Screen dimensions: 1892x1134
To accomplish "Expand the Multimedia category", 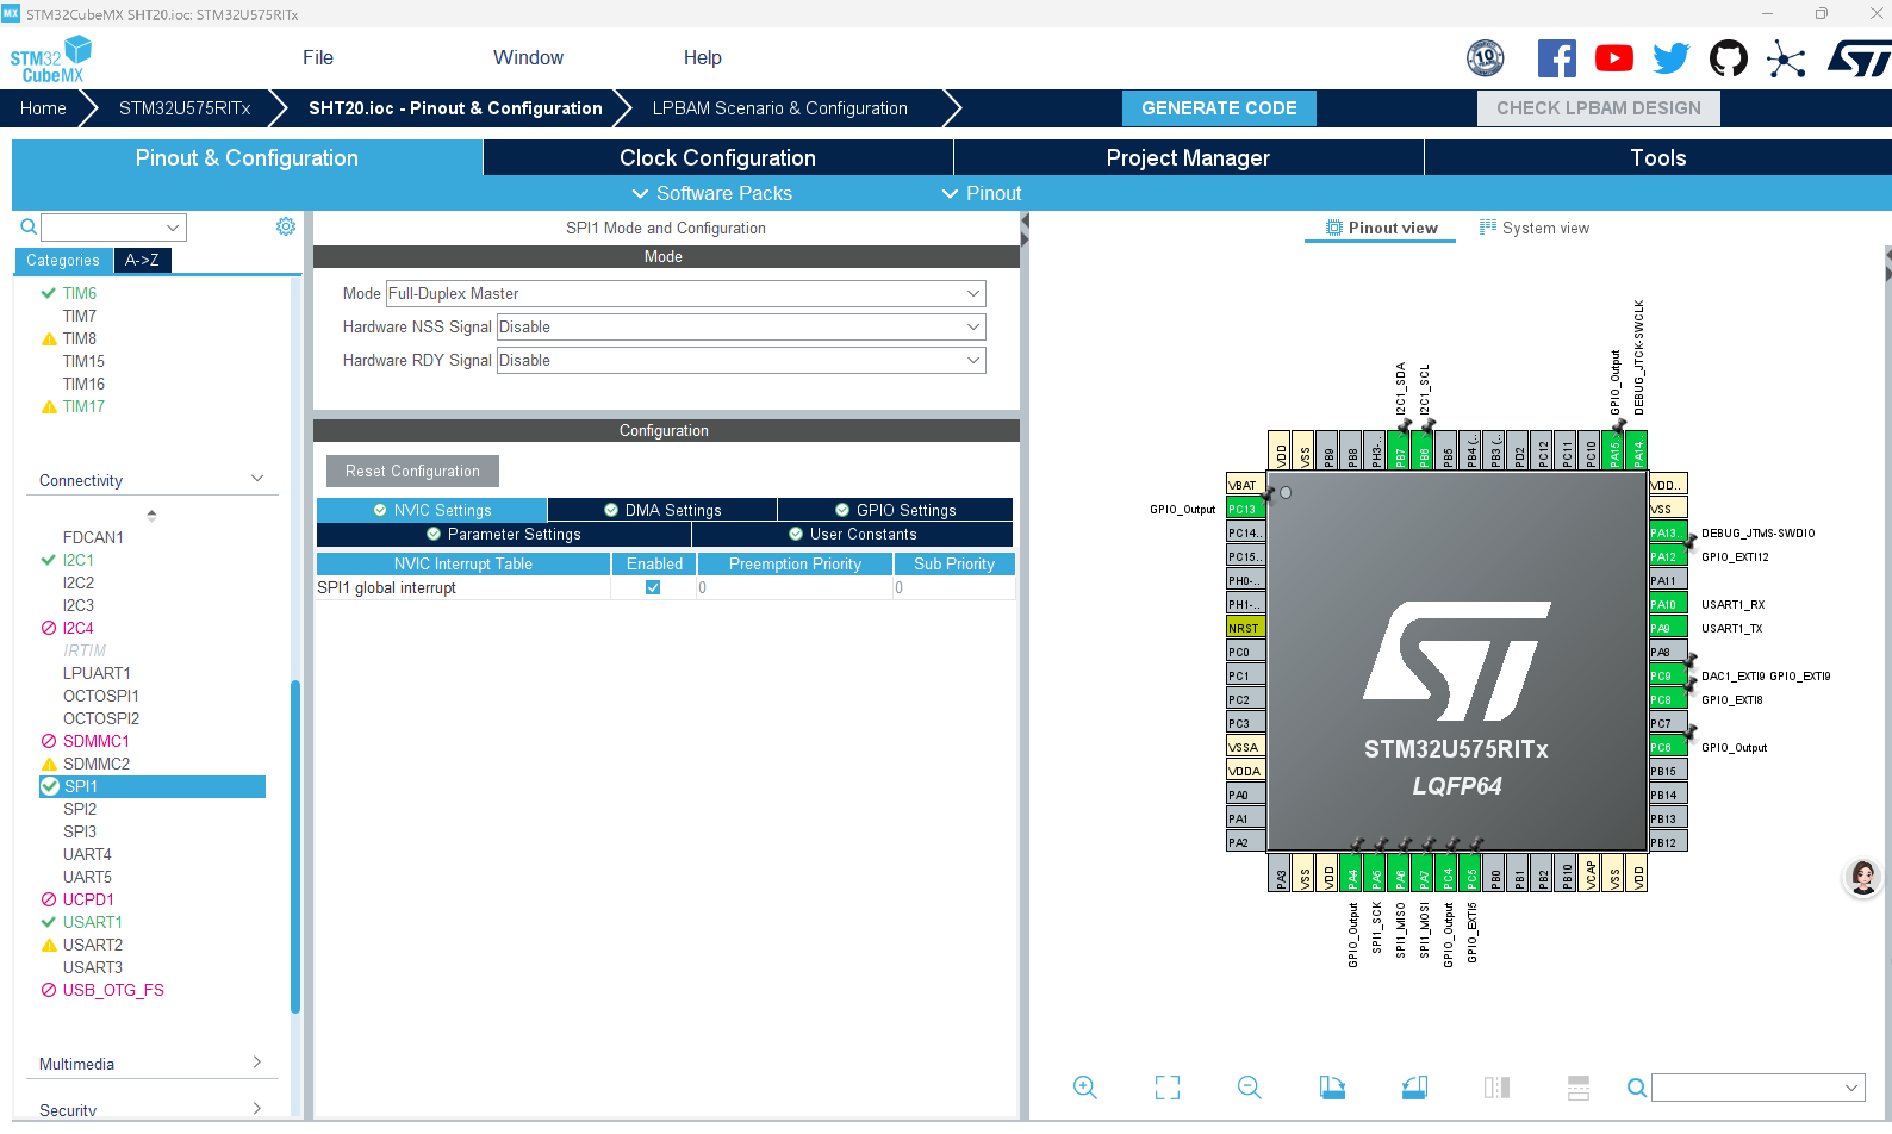I will 257,1062.
